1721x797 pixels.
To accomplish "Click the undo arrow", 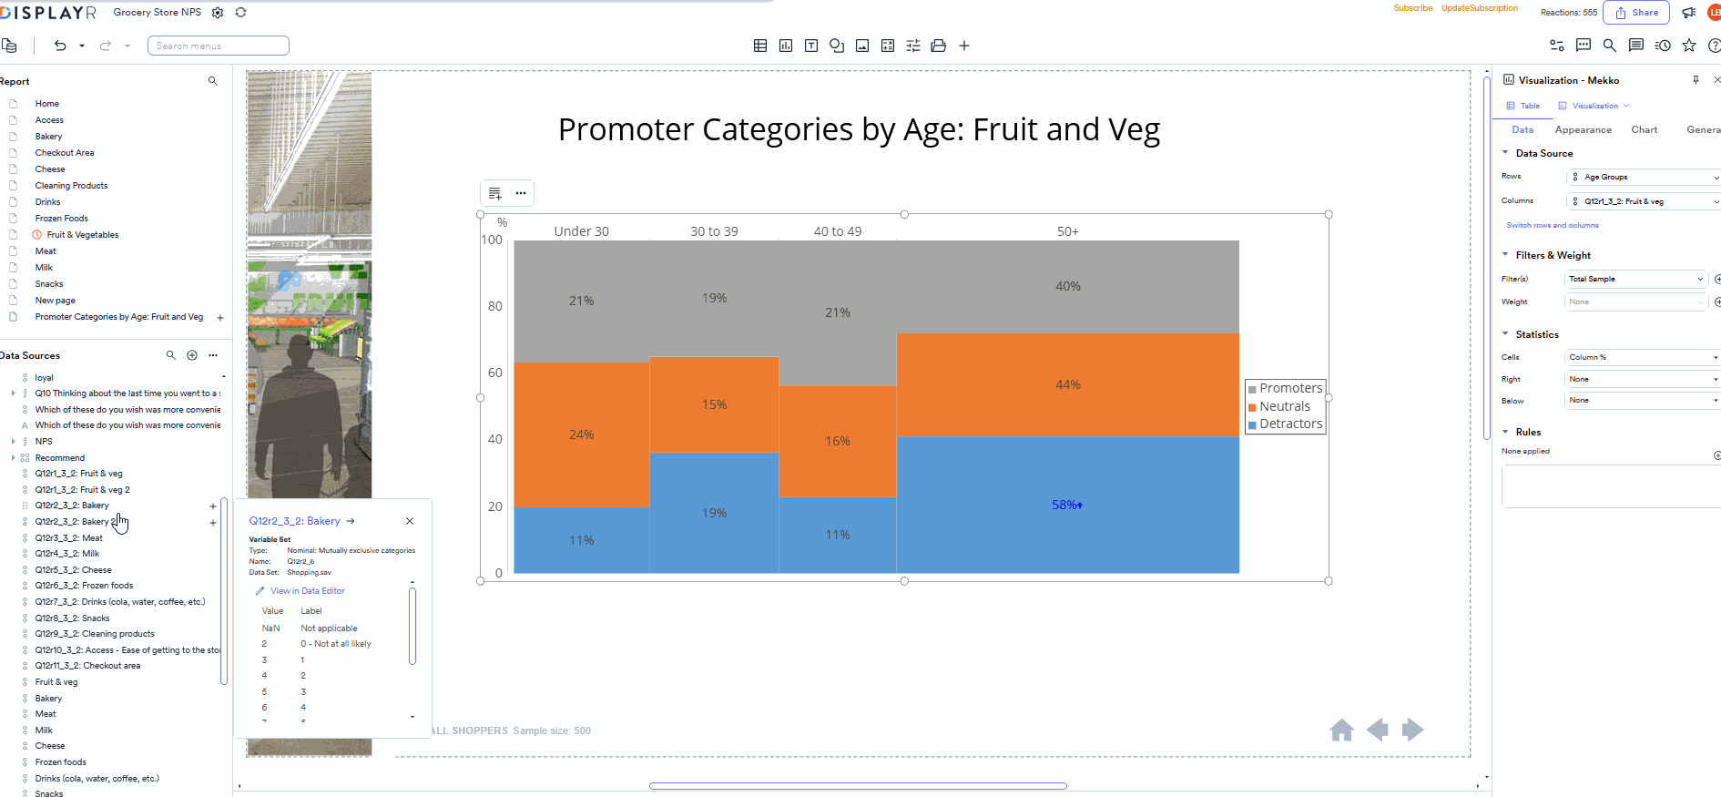I will pyautogui.click(x=60, y=46).
